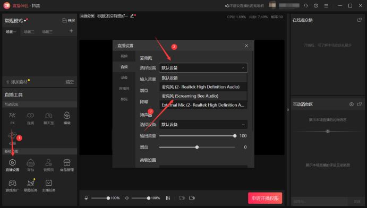Switch to scene tab 场景三

click(x=47, y=31)
